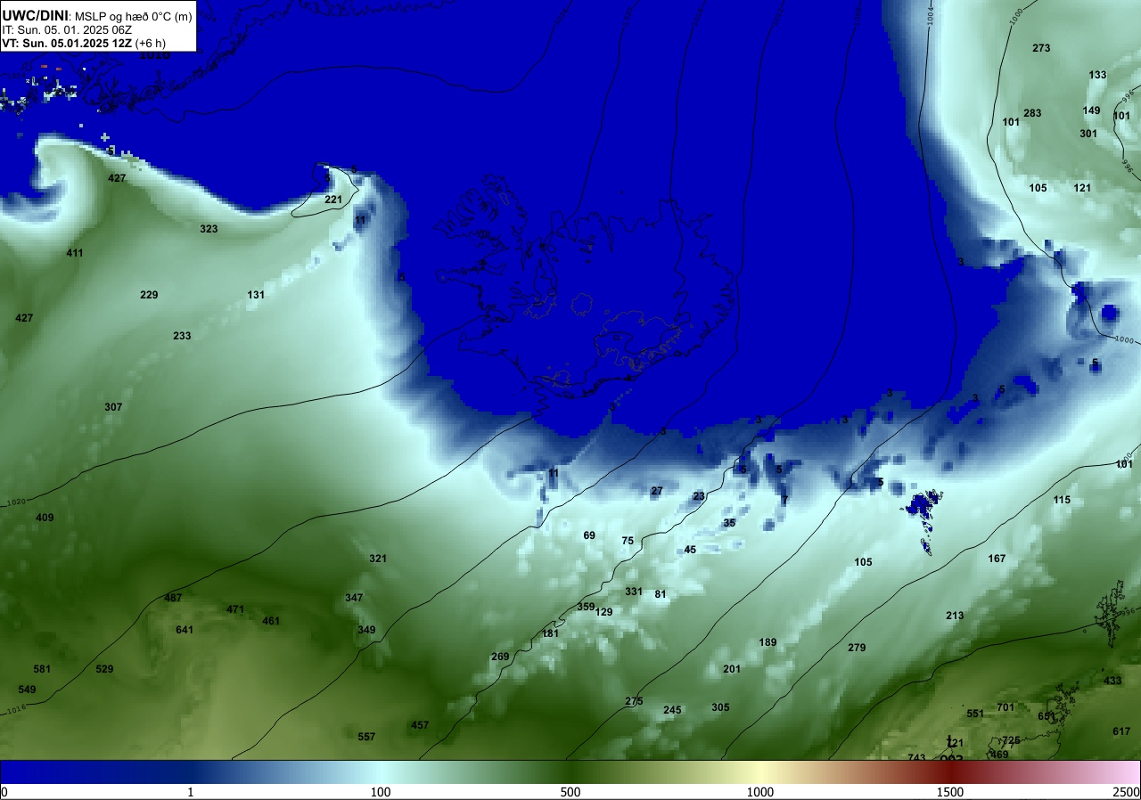
Task: Click the map value 149
Action: coord(1091,110)
